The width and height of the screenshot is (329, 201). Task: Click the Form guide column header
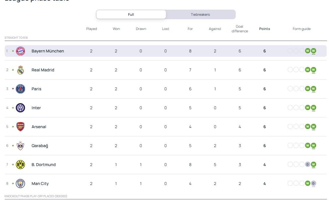coord(302,29)
